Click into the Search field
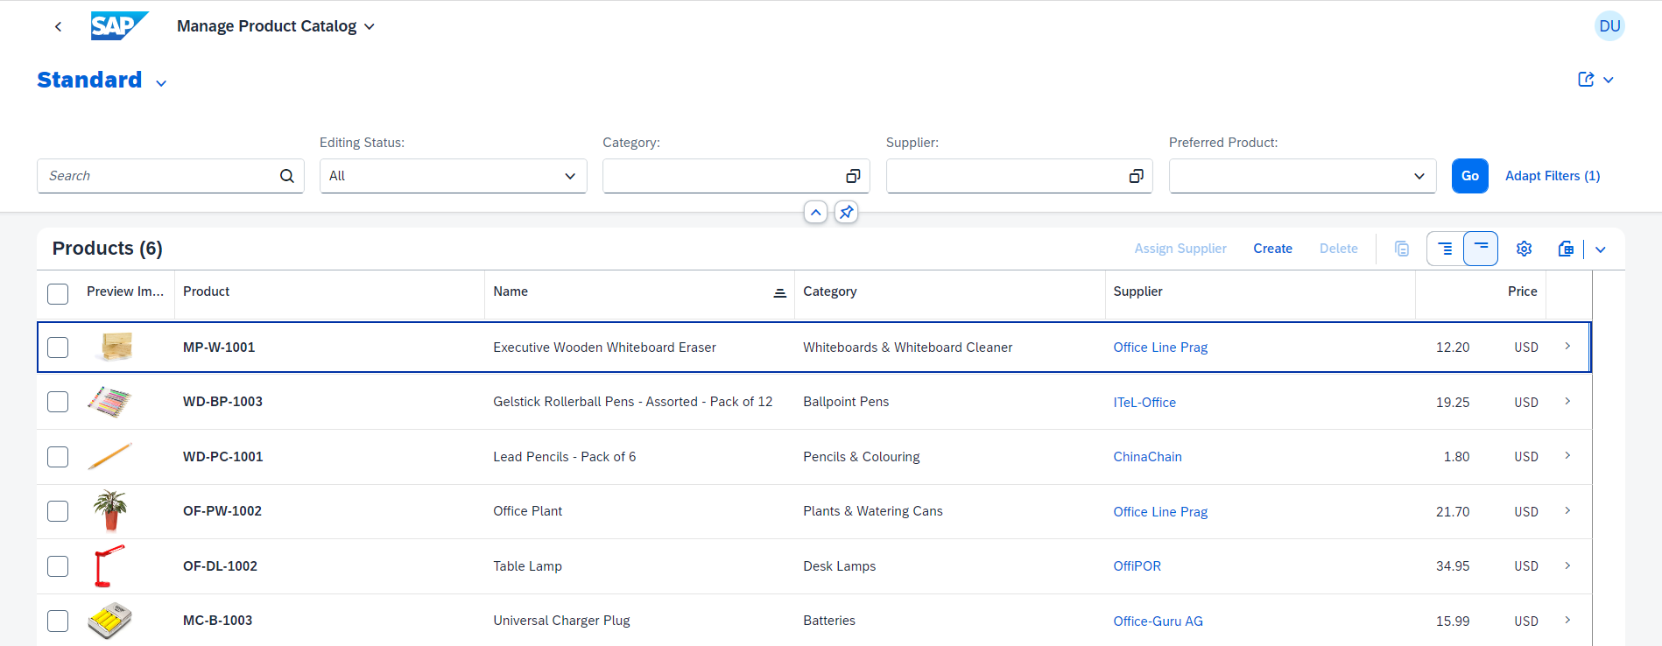Screen dimensions: 1662x646 (x=159, y=176)
